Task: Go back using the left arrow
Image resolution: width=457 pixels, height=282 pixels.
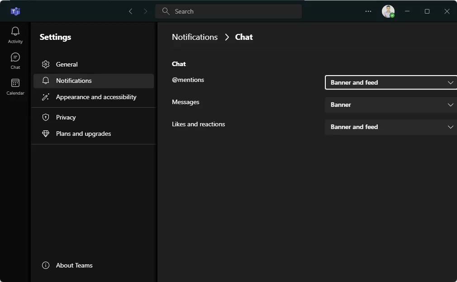Action: (130, 11)
